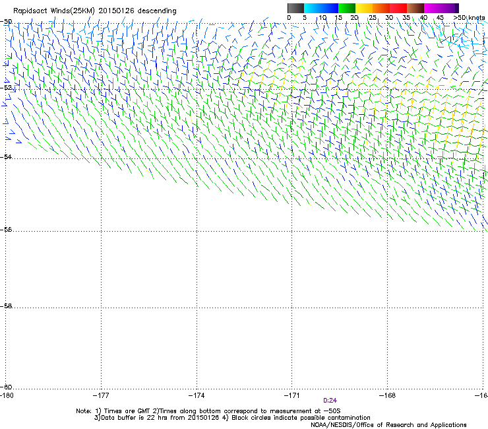
Task: Click the cyan 5-10 knots legend segment
Action: point(313,8)
